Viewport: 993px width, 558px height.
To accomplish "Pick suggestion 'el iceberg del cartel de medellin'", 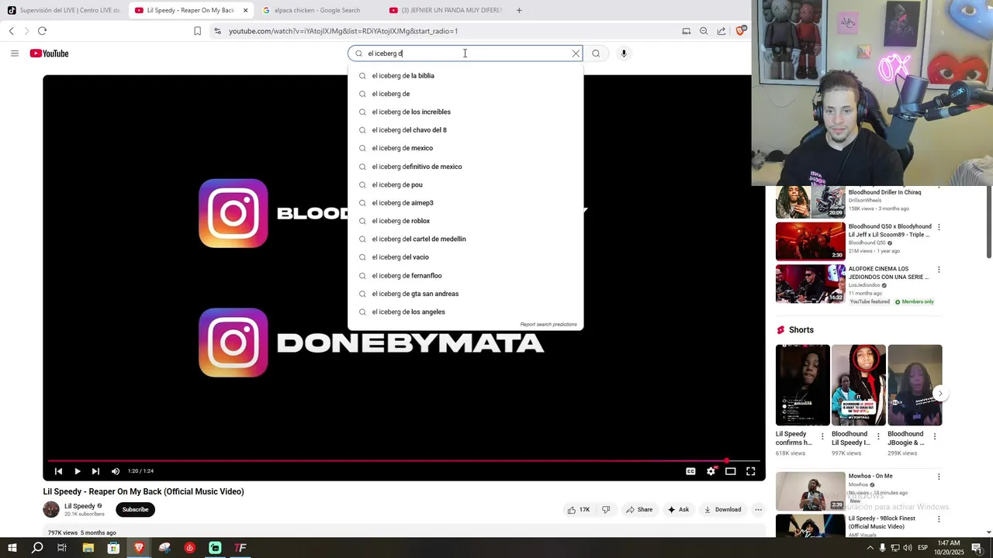I will click(465, 239).
